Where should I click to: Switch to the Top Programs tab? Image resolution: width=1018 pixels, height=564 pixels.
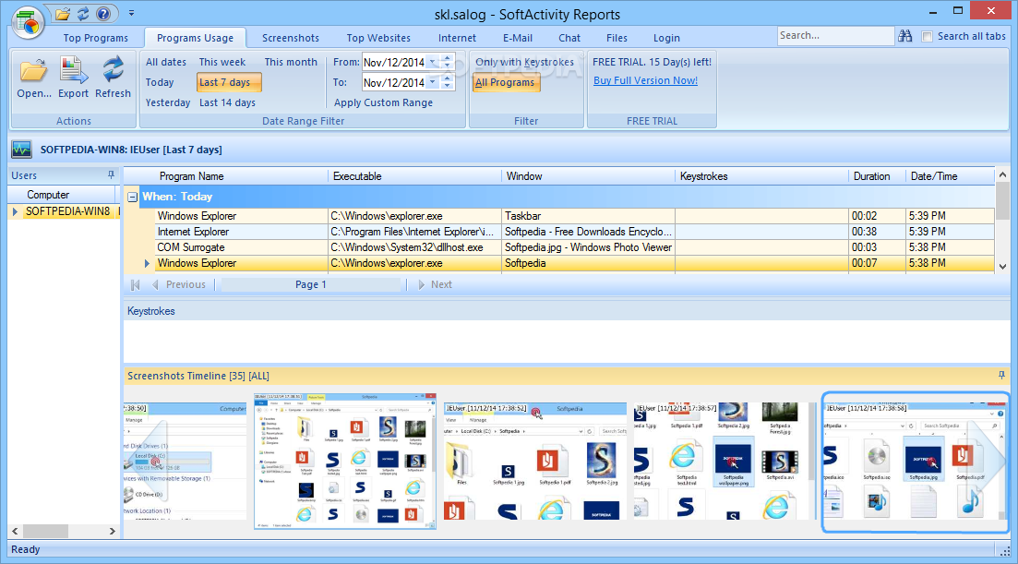click(x=95, y=38)
